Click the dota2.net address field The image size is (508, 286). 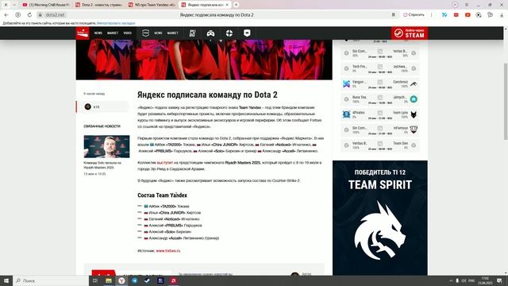[55, 15]
